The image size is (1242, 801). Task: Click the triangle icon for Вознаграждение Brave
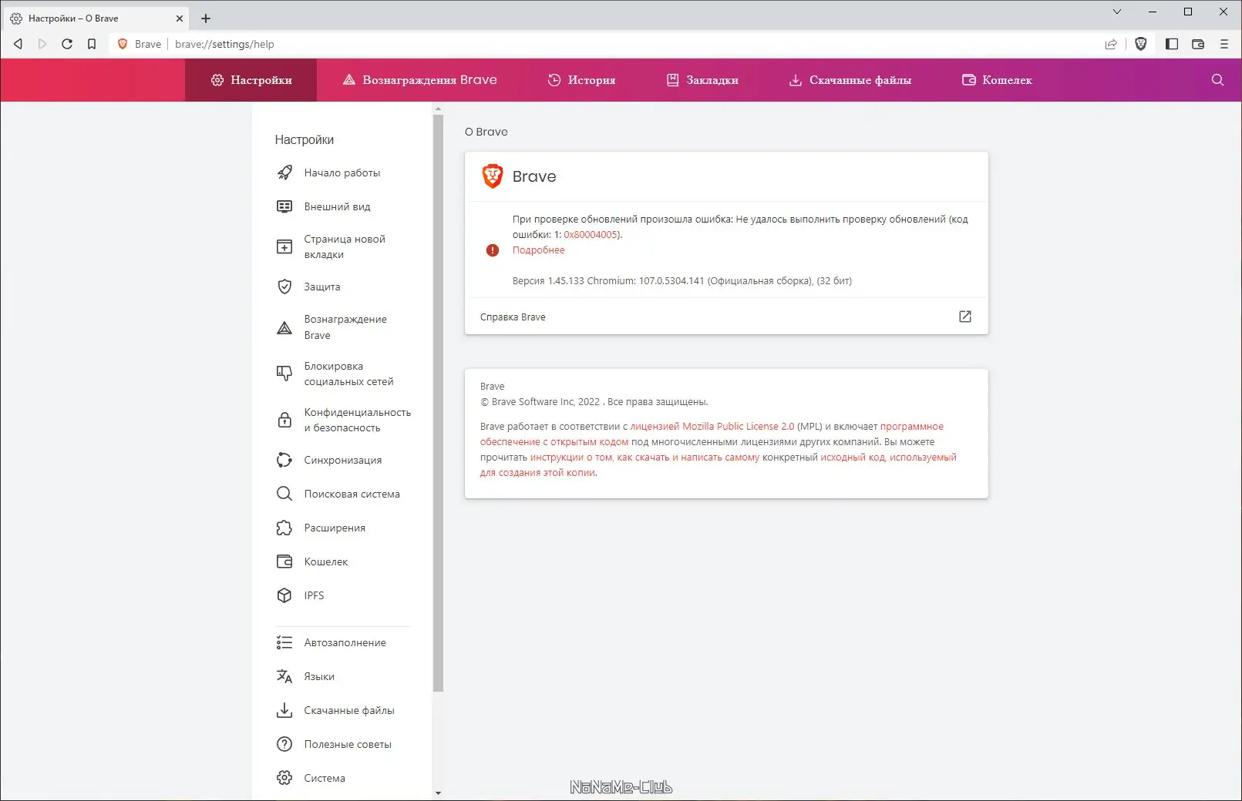coord(284,327)
